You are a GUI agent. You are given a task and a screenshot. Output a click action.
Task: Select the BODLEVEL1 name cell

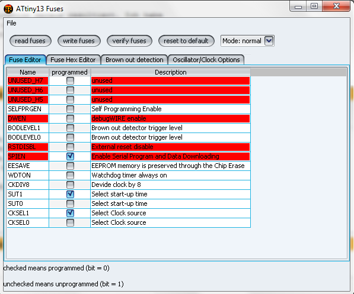28,128
